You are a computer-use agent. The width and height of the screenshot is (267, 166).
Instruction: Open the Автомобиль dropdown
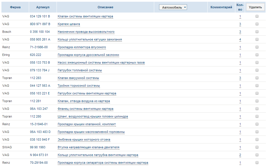173,7
